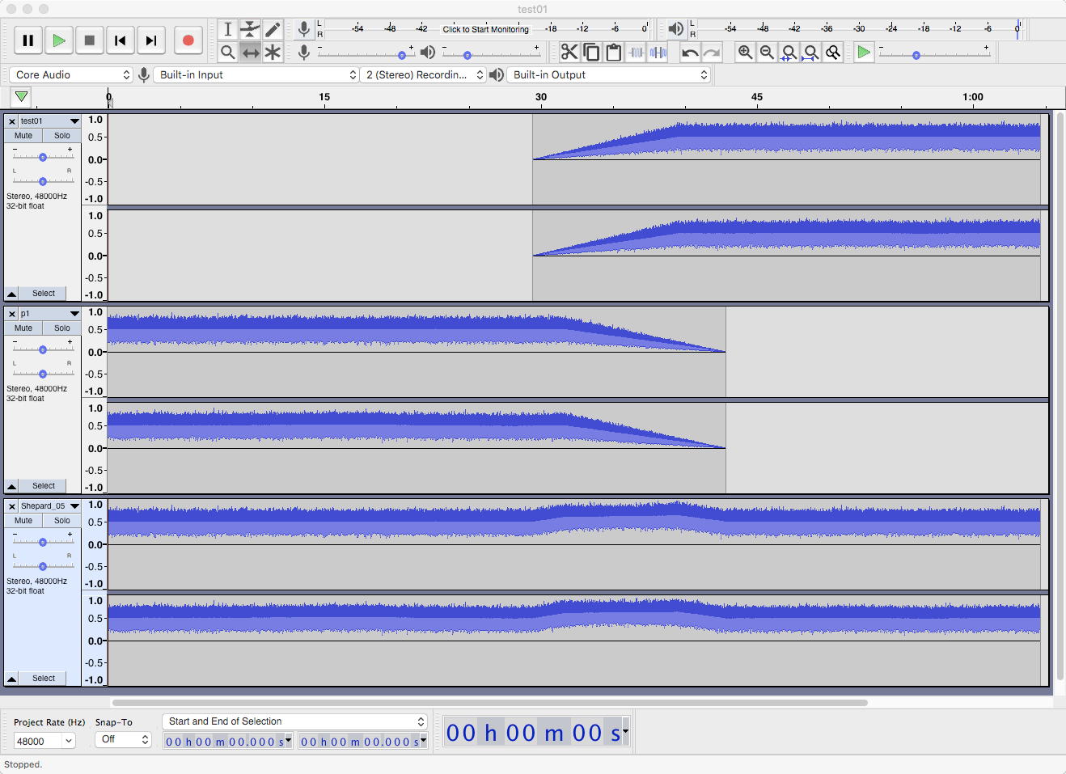Select the Draw pencil tool
This screenshot has width=1066, height=774.
(273, 30)
